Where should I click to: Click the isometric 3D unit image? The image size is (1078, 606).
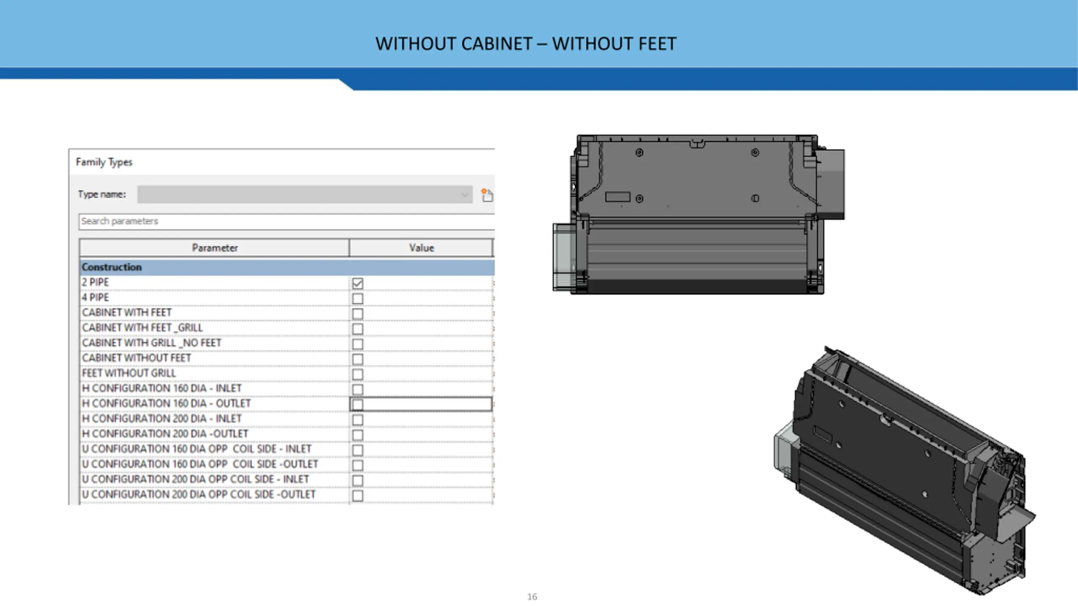905,470
